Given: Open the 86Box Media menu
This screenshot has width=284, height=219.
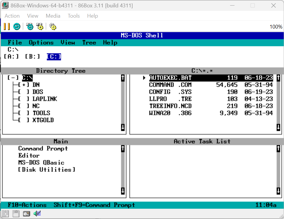Looking at the screenshot, I should pyautogui.click(x=53, y=16).
